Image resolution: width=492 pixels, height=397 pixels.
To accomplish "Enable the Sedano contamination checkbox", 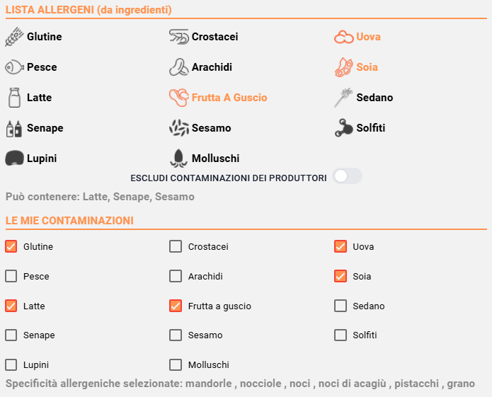I will click(x=341, y=306).
